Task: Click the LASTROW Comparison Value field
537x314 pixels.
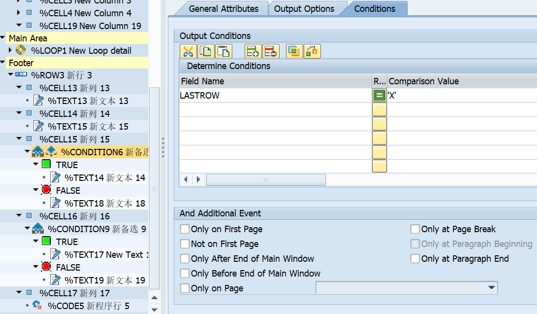Action: (433, 95)
